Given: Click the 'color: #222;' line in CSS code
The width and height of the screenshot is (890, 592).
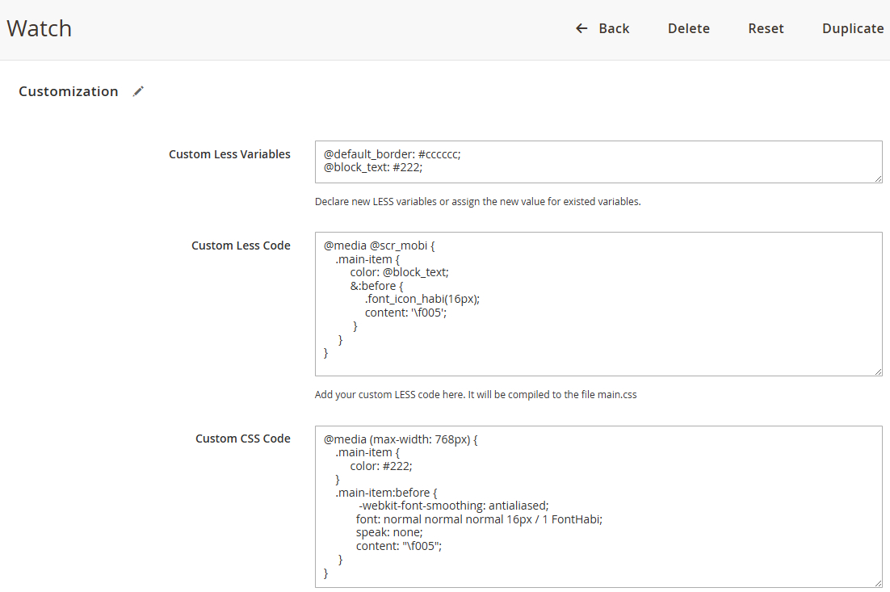Looking at the screenshot, I should [x=381, y=466].
